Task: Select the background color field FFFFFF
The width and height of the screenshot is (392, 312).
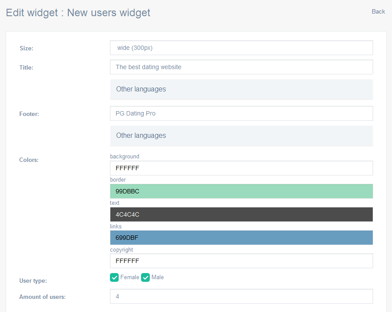Action: (241, 168)
